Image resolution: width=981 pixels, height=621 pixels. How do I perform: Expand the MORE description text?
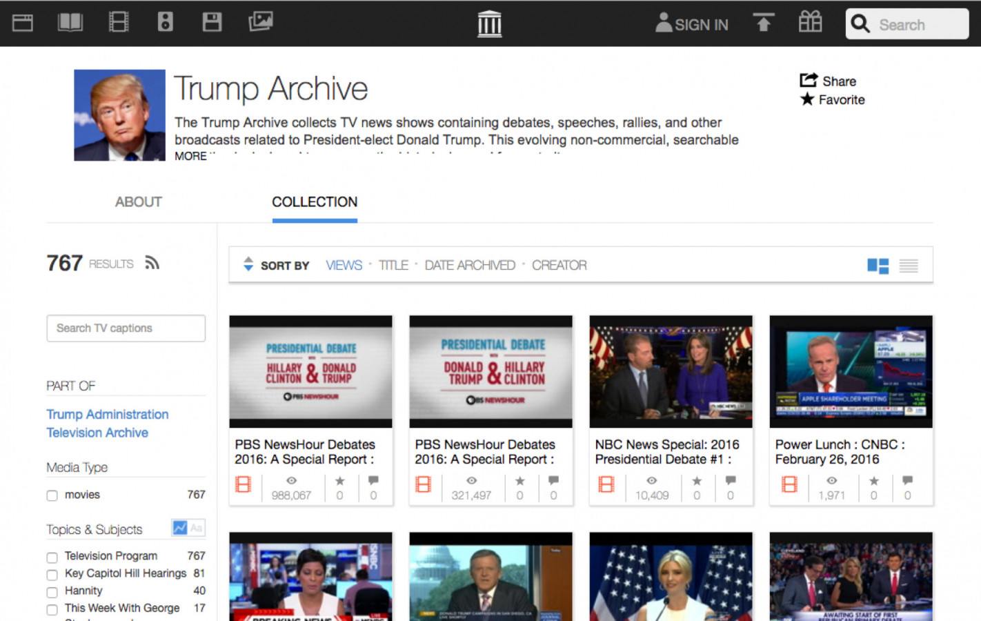click(x=190, y=156)
